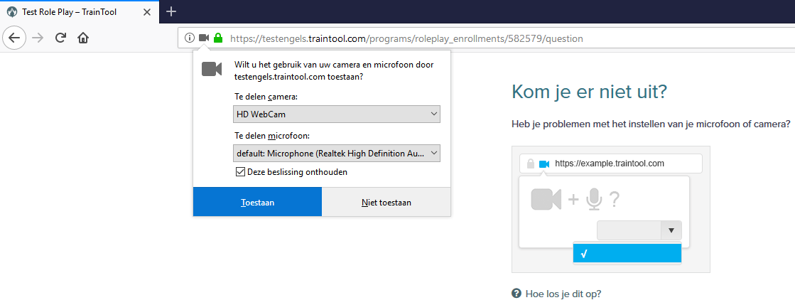Toggle 'Deze beslissing onthouden' checkbox
Screen dimensions: 795x305
(241, 172)
